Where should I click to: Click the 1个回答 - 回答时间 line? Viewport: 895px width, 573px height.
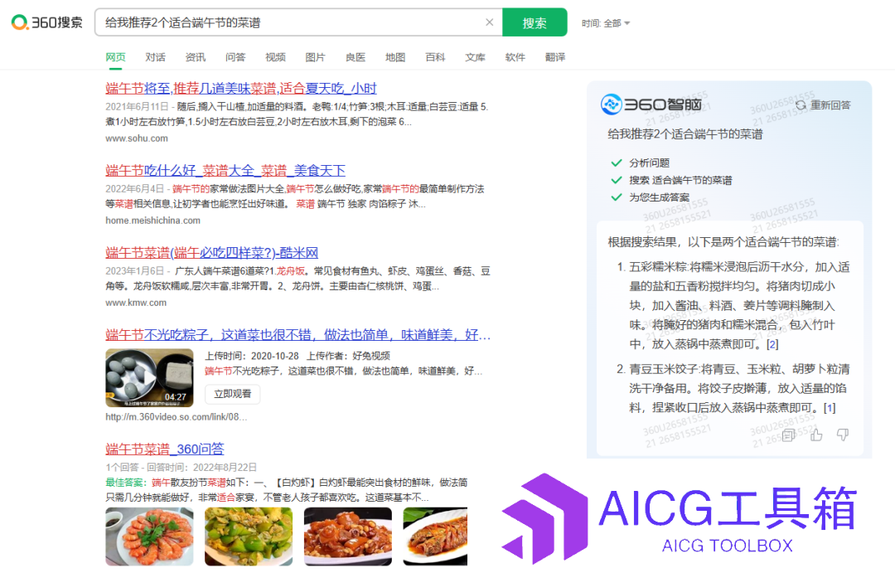[181, 468]
